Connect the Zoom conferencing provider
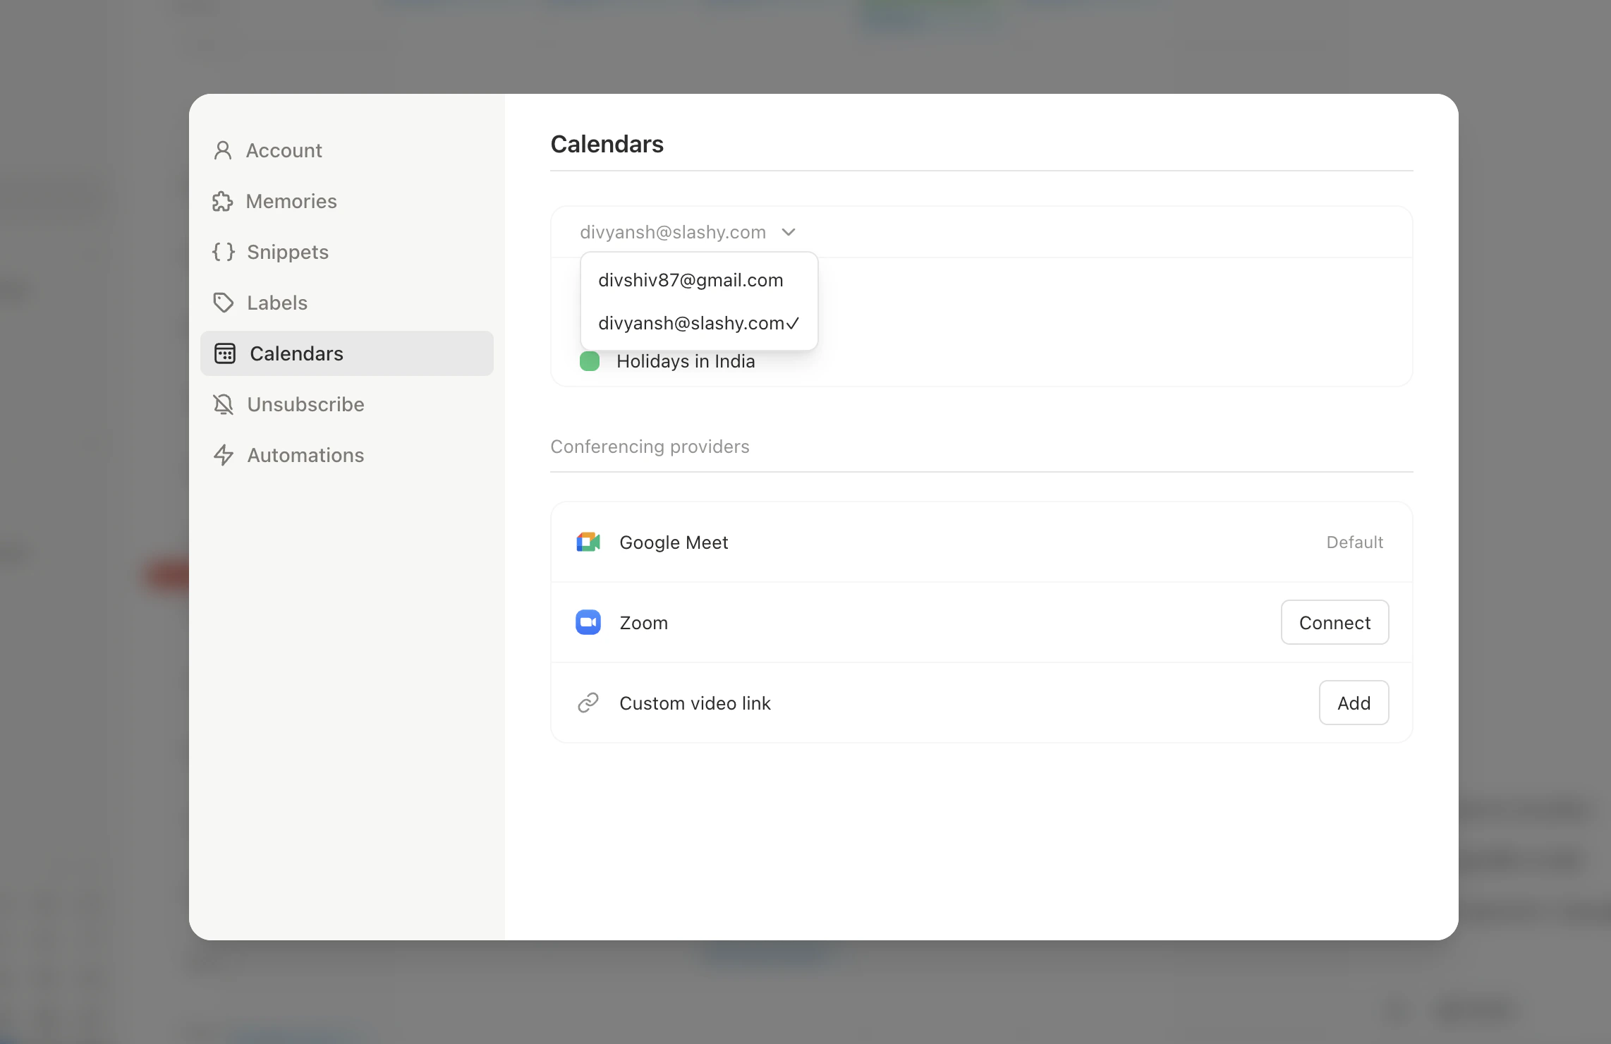 coord(1334,622)
